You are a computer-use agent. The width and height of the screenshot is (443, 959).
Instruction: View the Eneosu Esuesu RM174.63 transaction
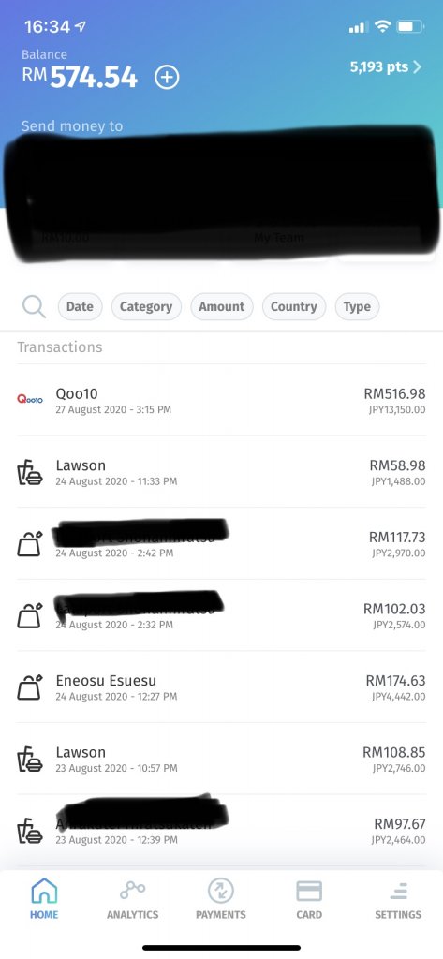(x=221, y=686)
